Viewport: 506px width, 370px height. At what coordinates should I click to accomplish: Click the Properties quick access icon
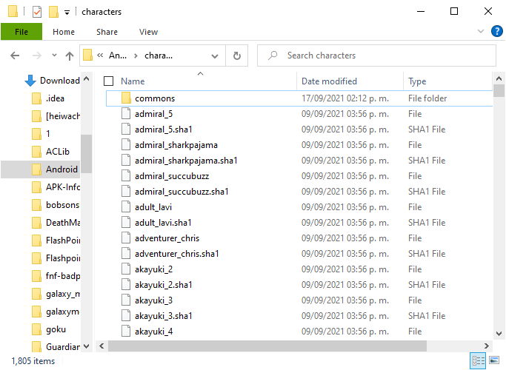[x=37, y=13]
